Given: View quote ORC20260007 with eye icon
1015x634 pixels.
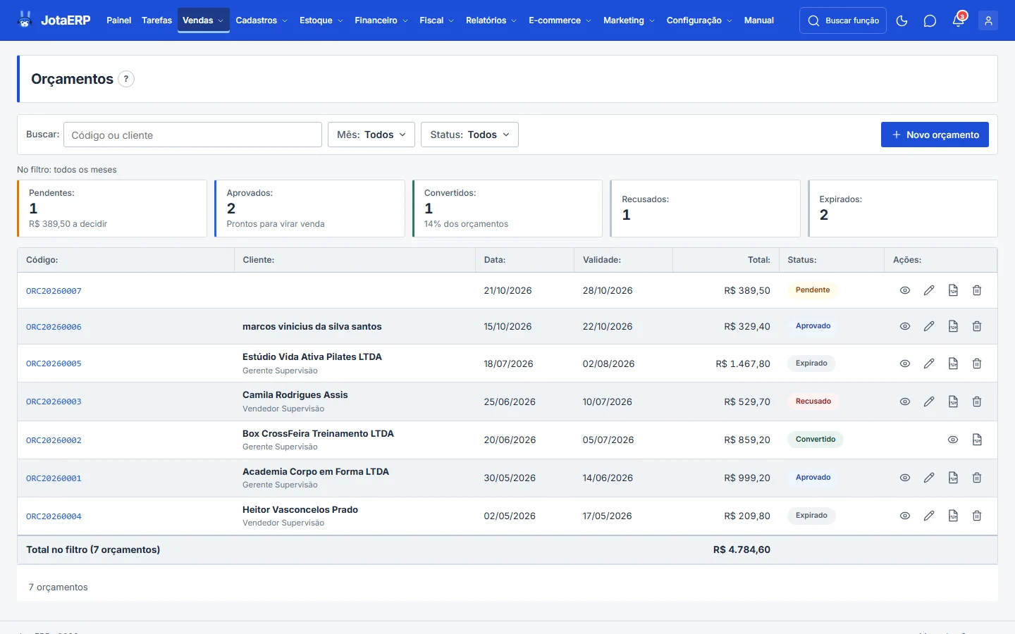Looking at the screenshot, I should 905,290.
